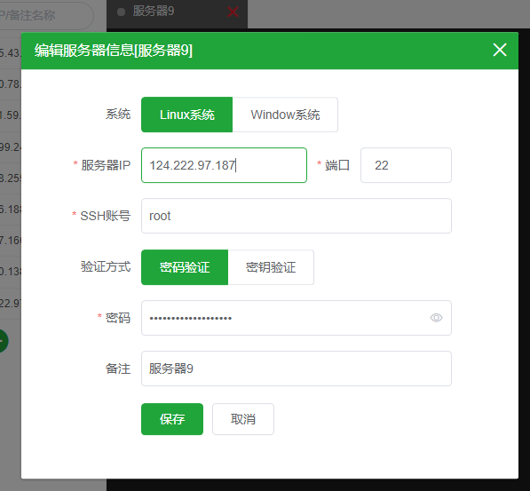The width and height of the screenshot is (530, 491).
Task: Close the 服务器9 tab with red X
Action: pos(233,12)
